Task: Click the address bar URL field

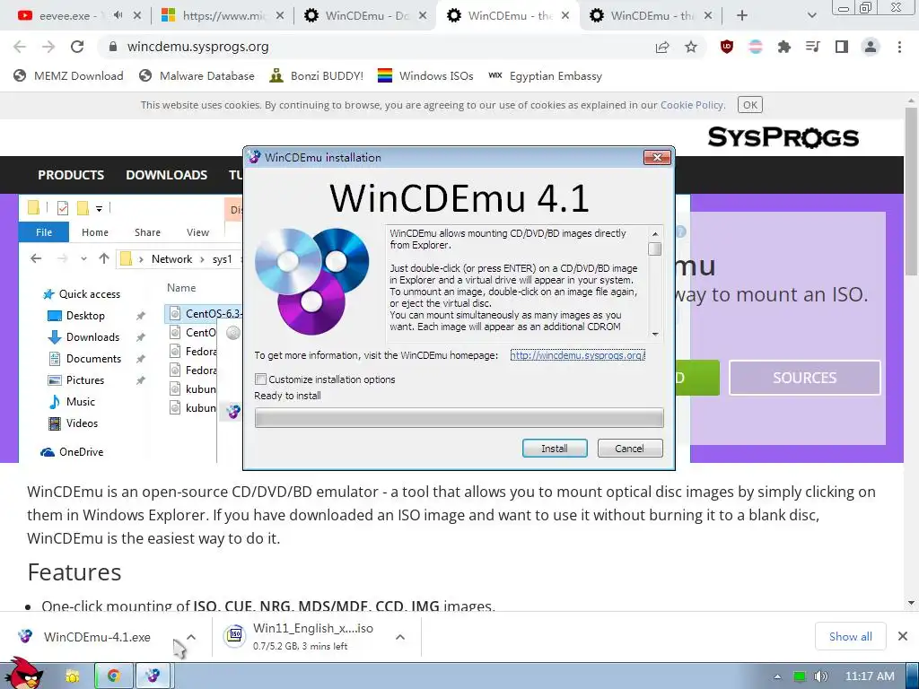Action: click(375, 47)
